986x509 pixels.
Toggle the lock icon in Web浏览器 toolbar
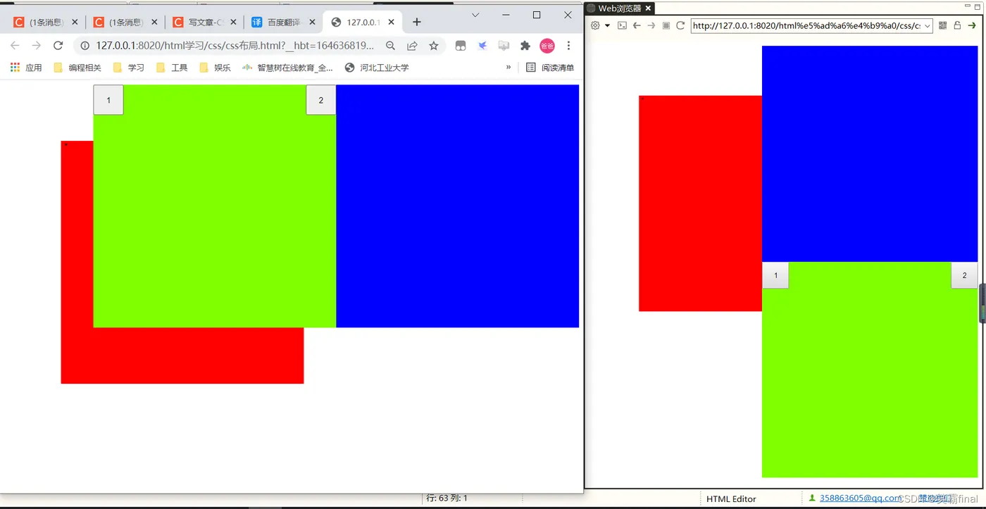(x=957, y=25)
